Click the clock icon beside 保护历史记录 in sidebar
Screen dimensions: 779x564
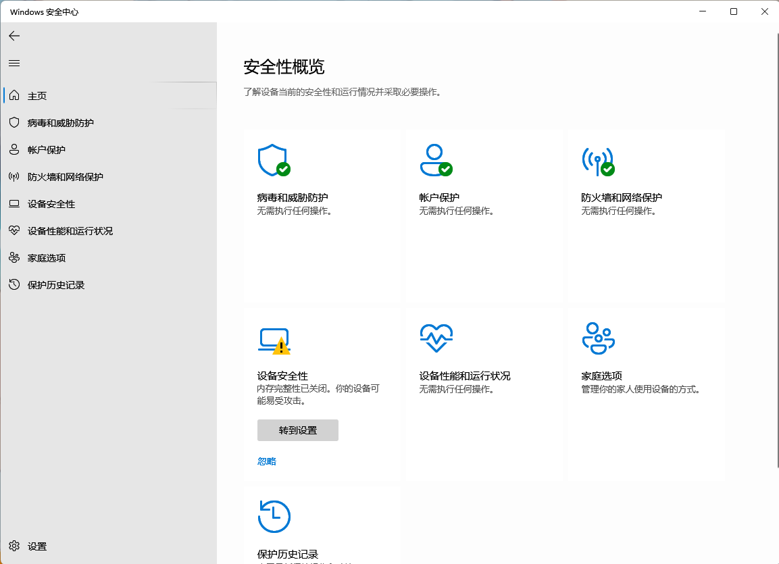coord(14,284)
